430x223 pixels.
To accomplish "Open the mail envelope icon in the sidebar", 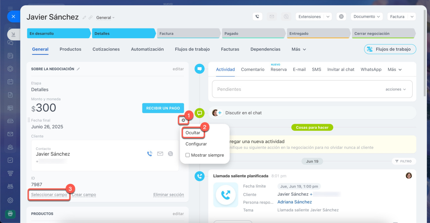I will click(x=10, y=134).
